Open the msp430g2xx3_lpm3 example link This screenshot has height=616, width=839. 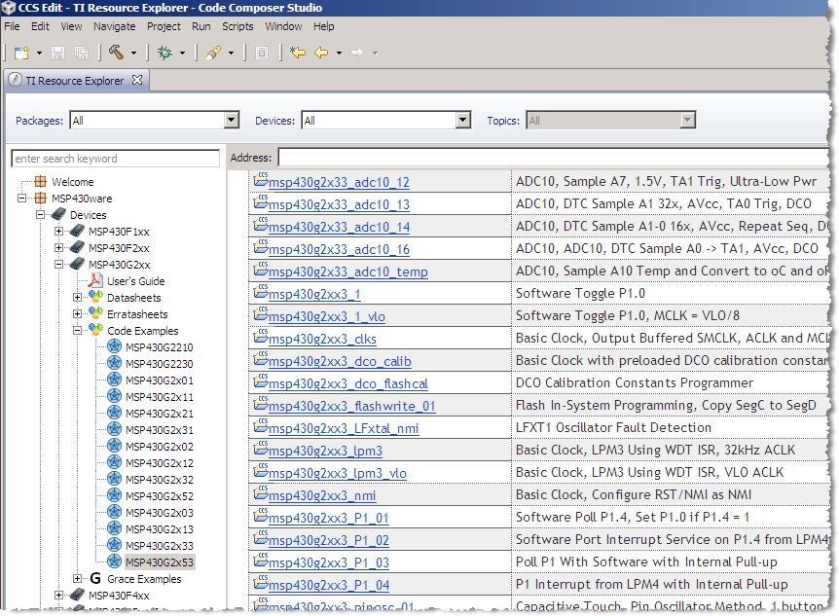coord(325,452)
